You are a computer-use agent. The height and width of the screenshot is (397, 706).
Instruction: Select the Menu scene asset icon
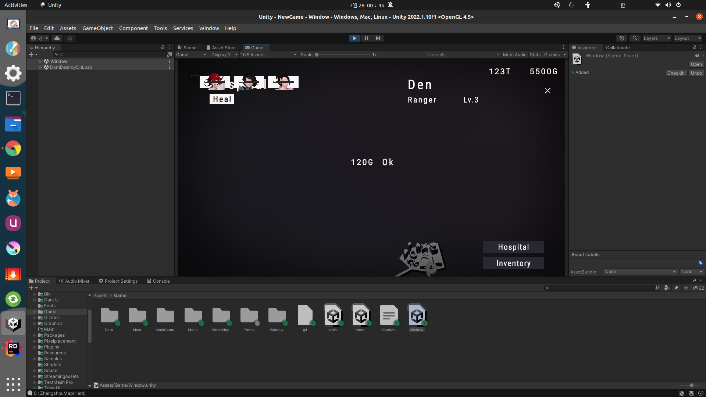pyautogui.click(x=361, y=315)
